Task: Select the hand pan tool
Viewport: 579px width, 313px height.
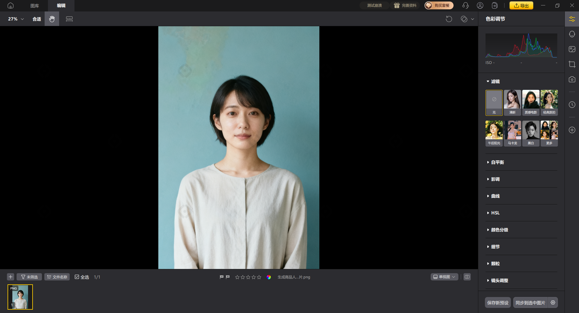Action: (52, 19)
